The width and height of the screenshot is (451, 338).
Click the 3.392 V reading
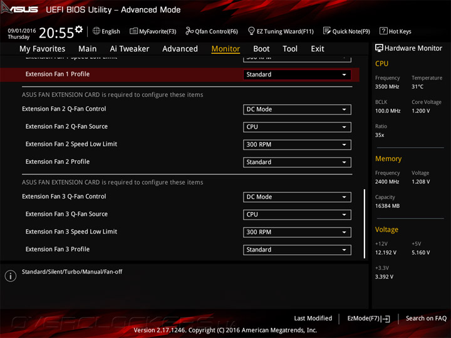click(x=384, y=277)
